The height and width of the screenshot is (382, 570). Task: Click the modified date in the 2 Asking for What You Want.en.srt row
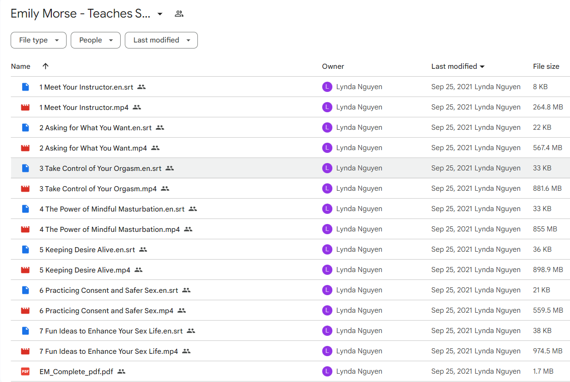point(452,127)
